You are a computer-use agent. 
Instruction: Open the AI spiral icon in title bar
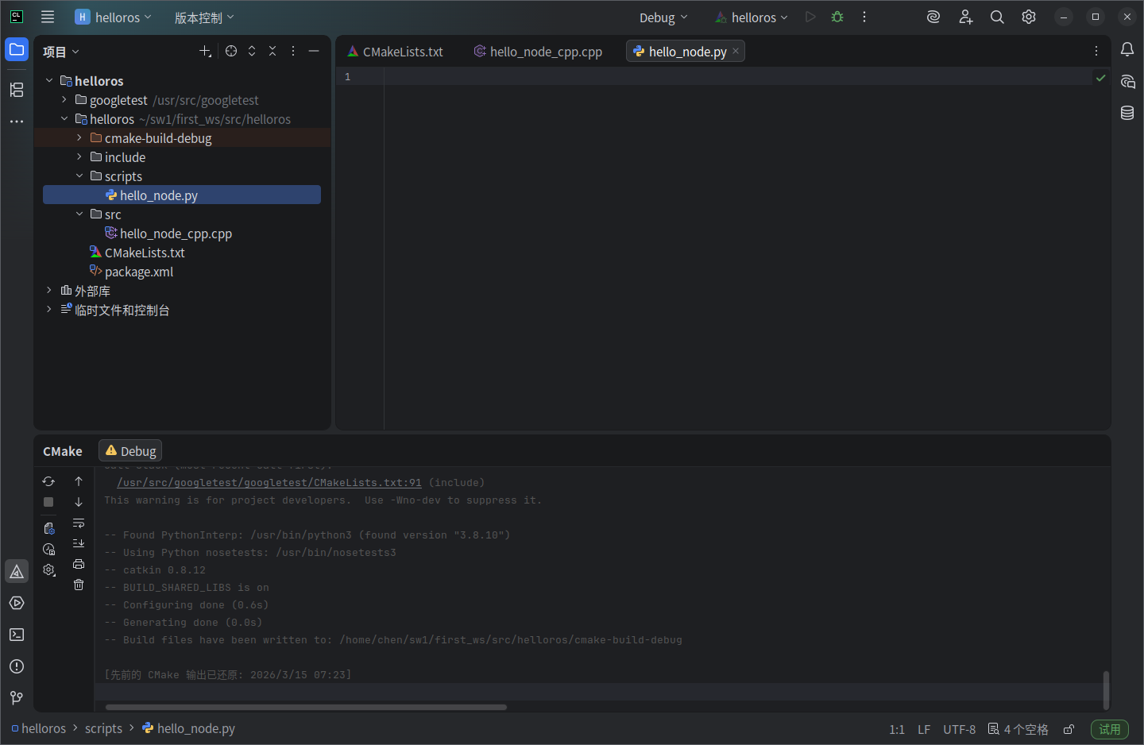tap(933, 17)
